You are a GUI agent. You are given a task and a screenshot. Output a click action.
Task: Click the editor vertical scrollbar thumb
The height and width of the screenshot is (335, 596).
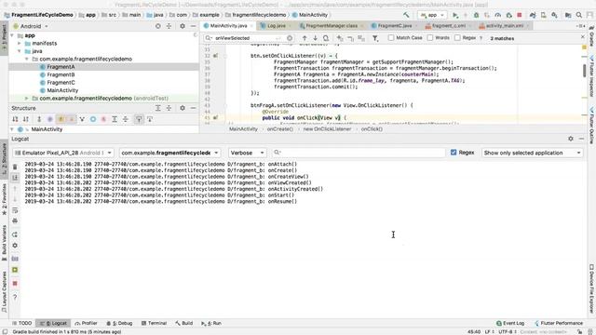pos(584,71)
